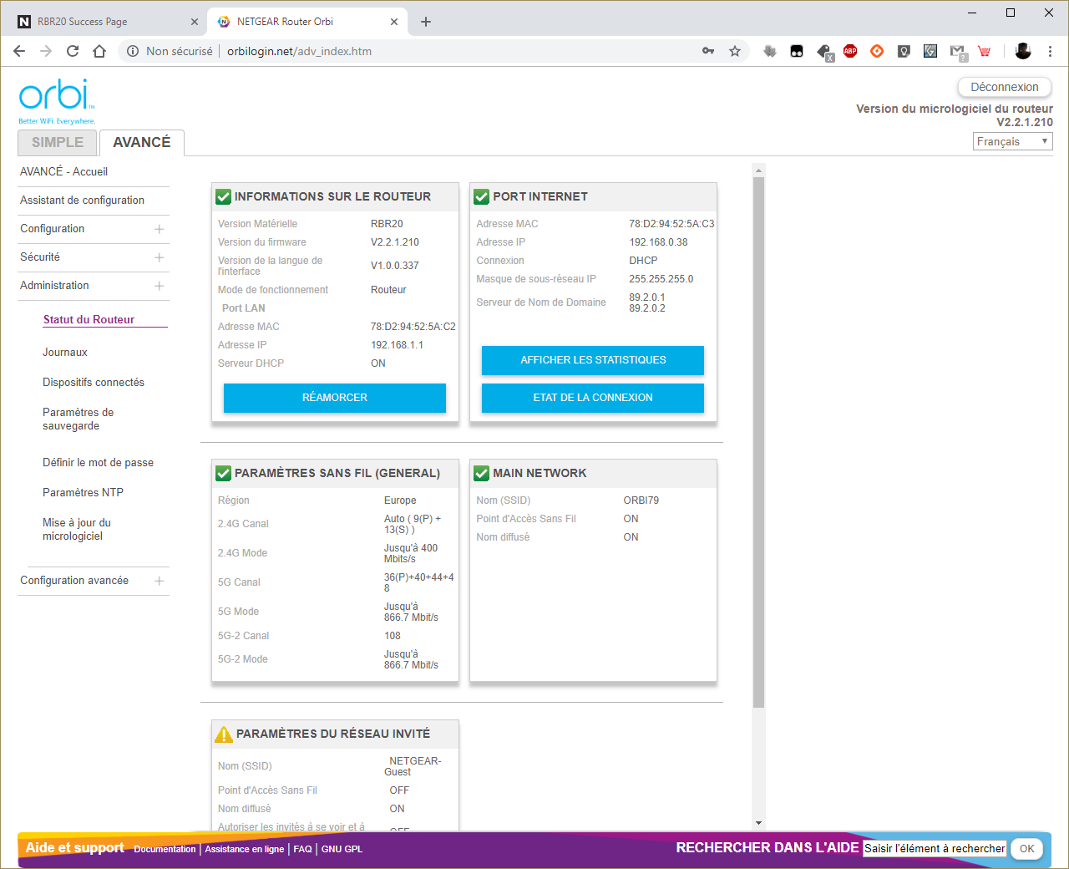The height and width of the screenshot is (869, 1069).
Task: Click the price tag extension icon
Action: click(824, 52)
